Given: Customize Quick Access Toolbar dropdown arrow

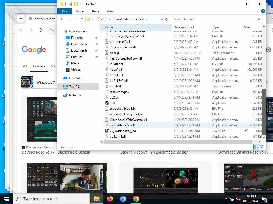Looking at the screenshot, I should pos(81,4).
